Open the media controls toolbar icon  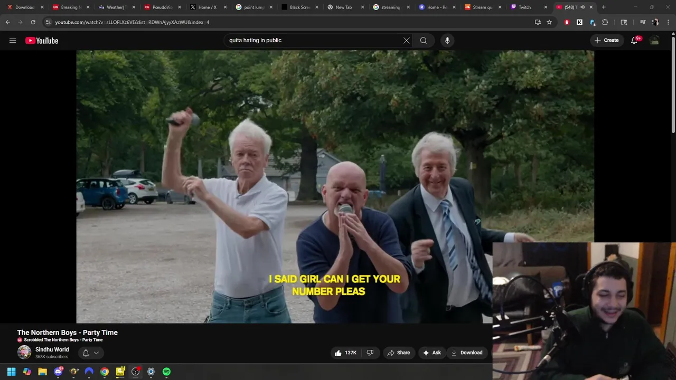pos(643,22)
